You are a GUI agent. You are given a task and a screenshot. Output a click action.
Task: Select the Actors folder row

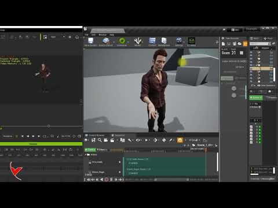[x=103, y=154]
